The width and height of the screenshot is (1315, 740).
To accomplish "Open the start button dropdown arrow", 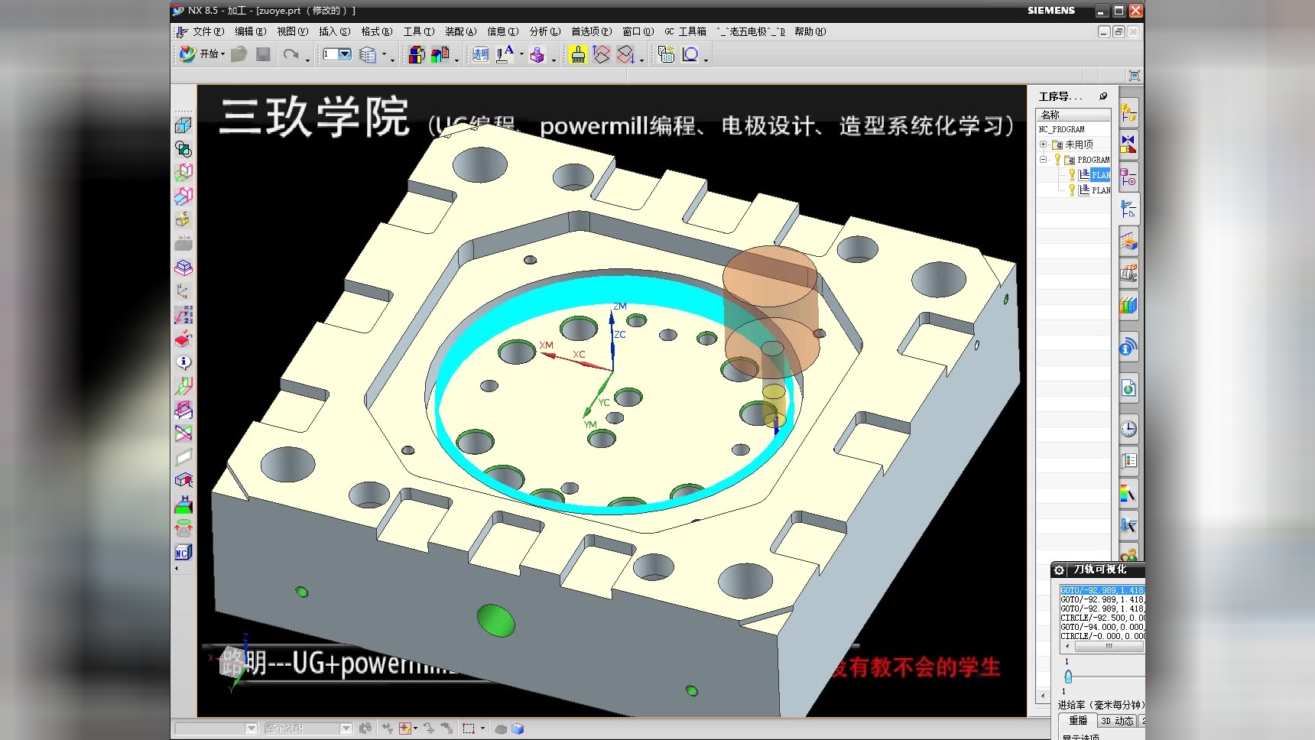I will click(x=222, y=54).
